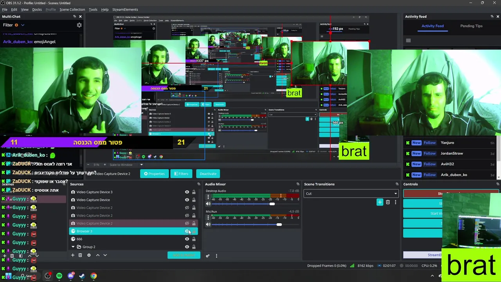Image resolution: width=501 pixels, height=282 pixels.
Task: Open Steam from the taskbar
Action: [x=82, y=276]
